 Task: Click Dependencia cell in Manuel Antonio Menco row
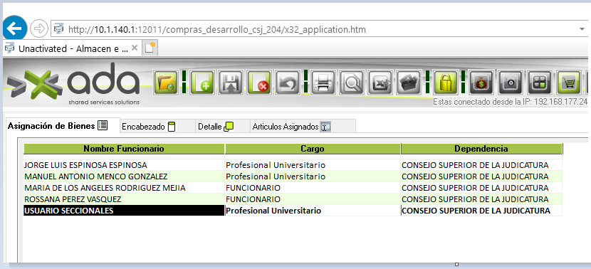[x=481, y=176]
